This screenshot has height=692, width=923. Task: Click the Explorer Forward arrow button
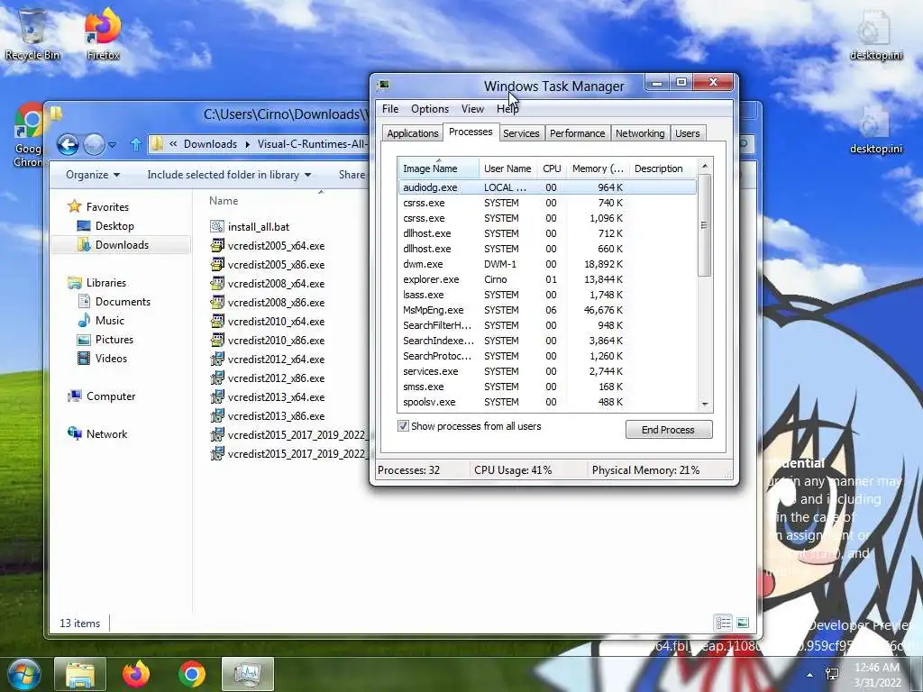click(94, 144)
